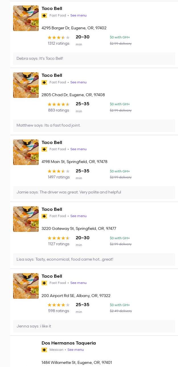This screenshot has width=178, height=367.
Task: Click star rating above 598 ratings
Action: click(58, 305)
